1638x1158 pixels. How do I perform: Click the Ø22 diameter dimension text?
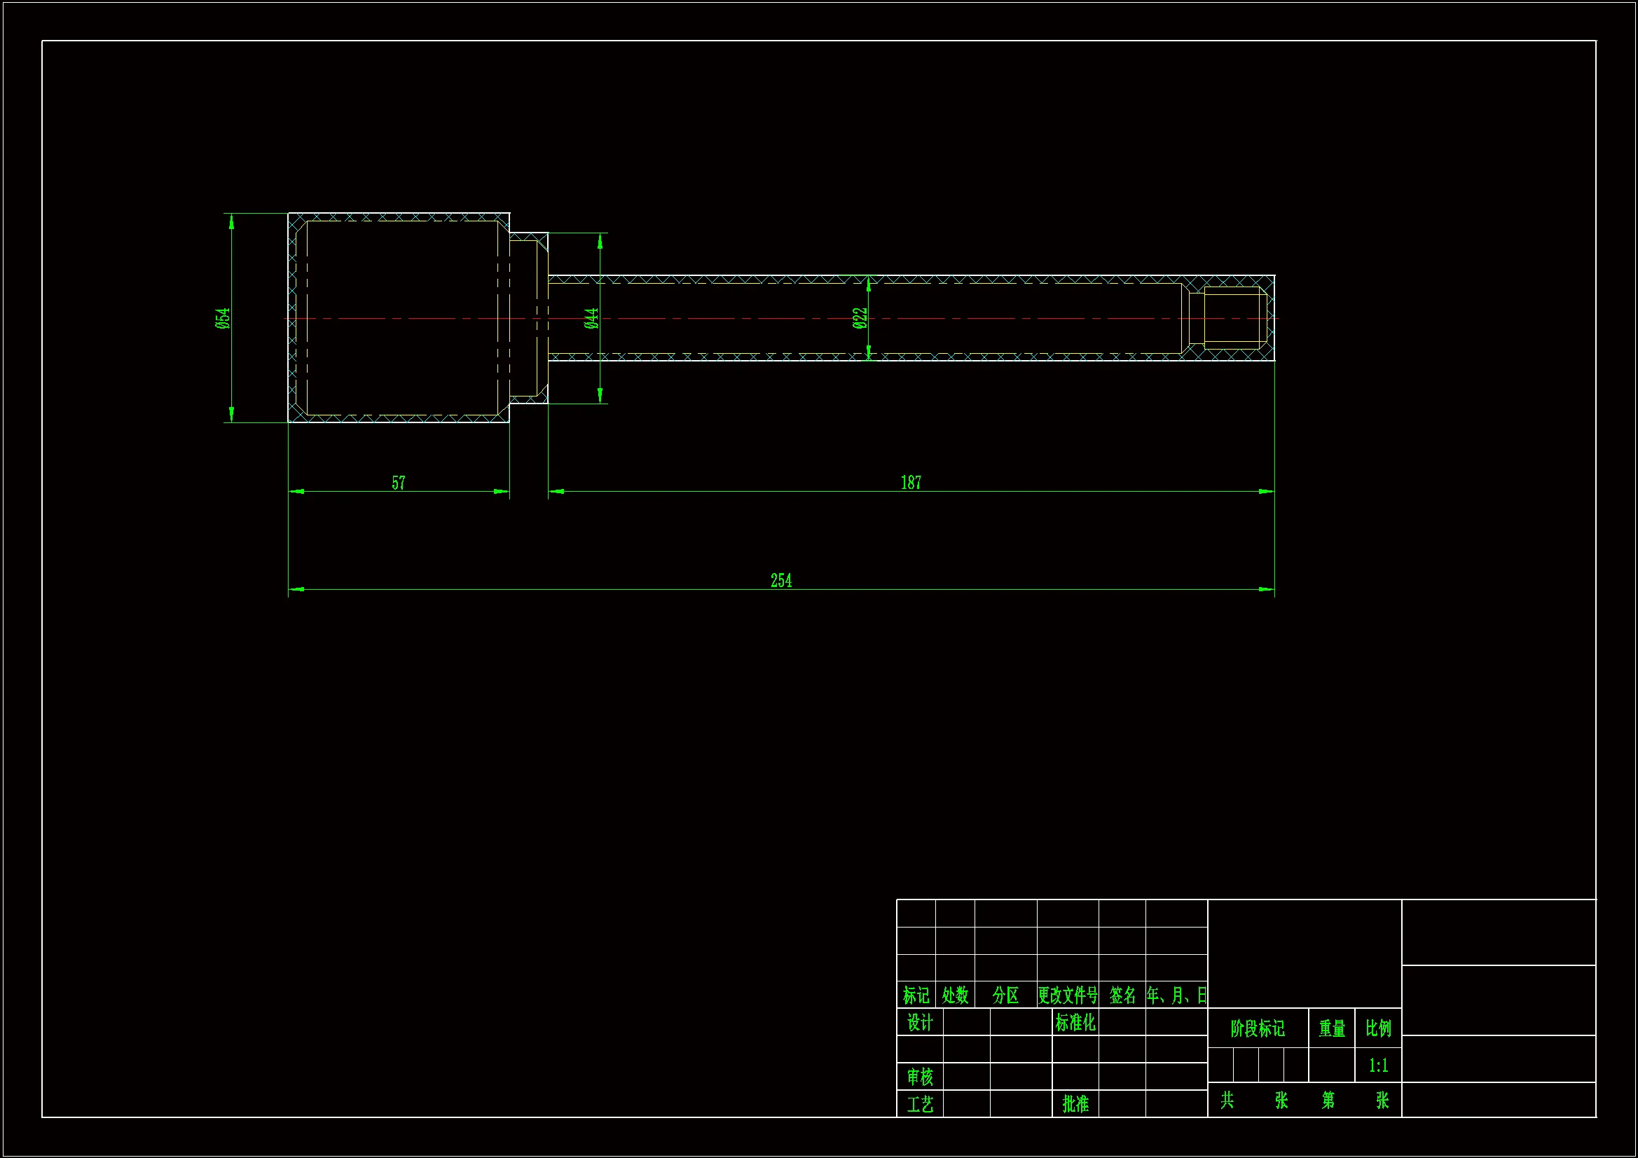click(860, 318)
